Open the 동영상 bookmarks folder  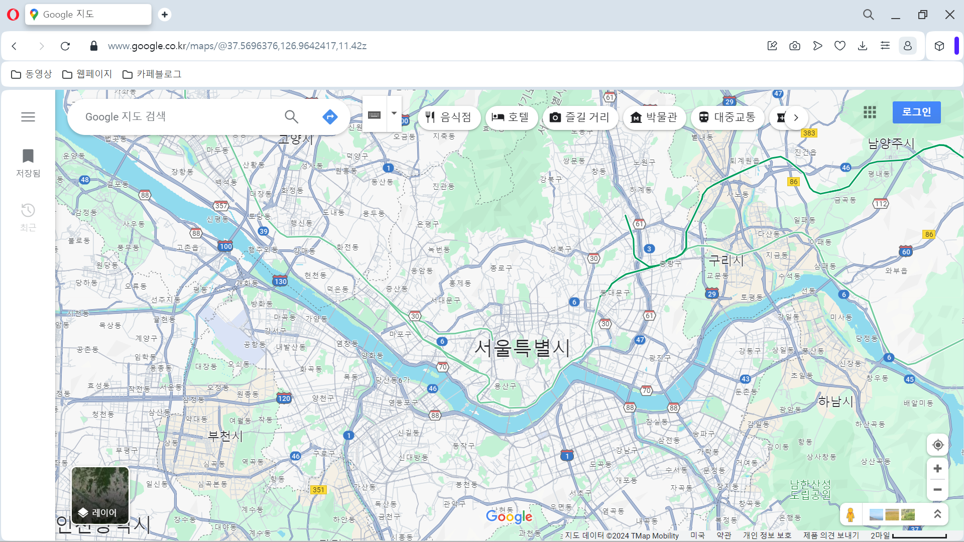(32, 74)
